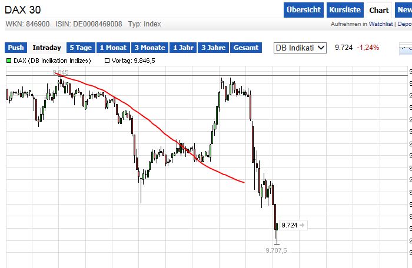The height and width of the screenshot is (268, 412).
Task: Select the Intraday time range
Action: click(x=47, y=48)
